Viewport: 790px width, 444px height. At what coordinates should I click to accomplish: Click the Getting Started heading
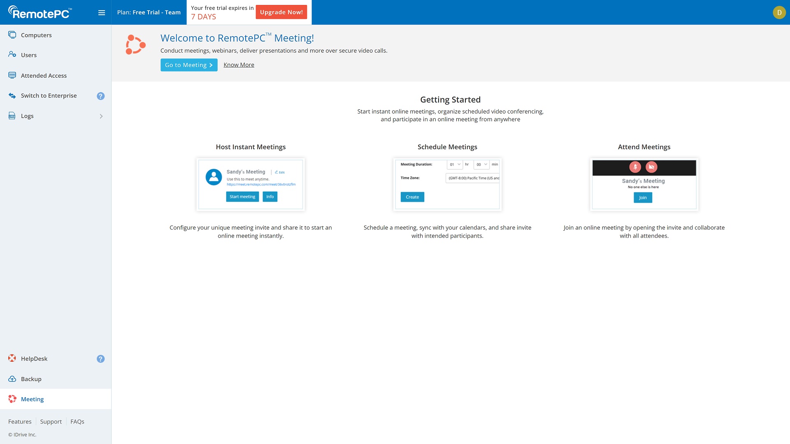450,99
